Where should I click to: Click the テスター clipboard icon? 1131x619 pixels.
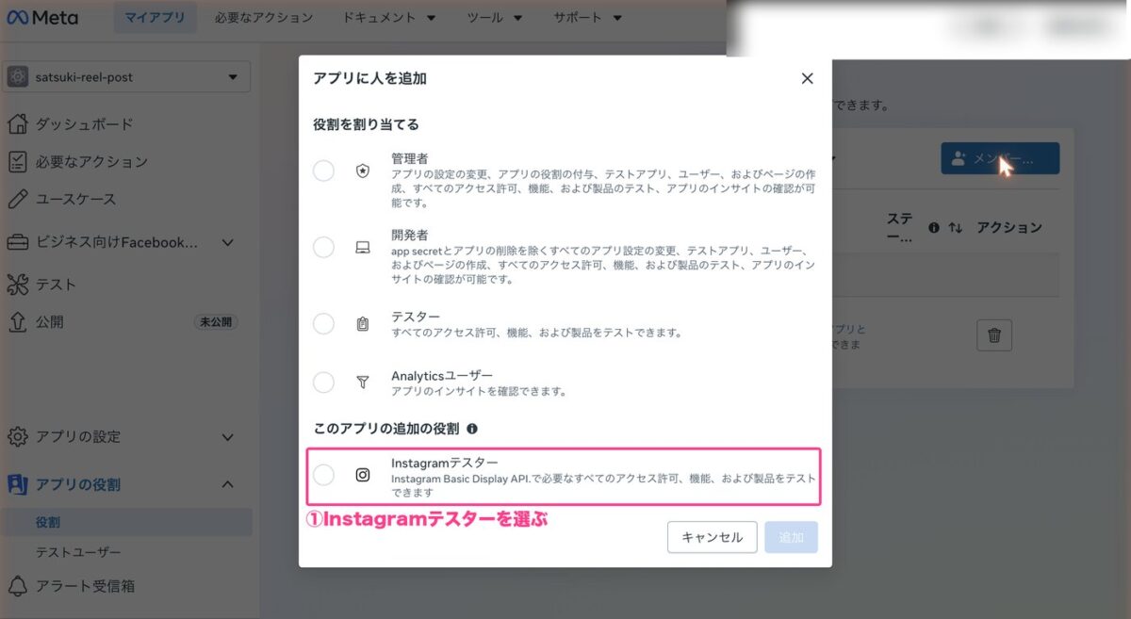point(363,324)
